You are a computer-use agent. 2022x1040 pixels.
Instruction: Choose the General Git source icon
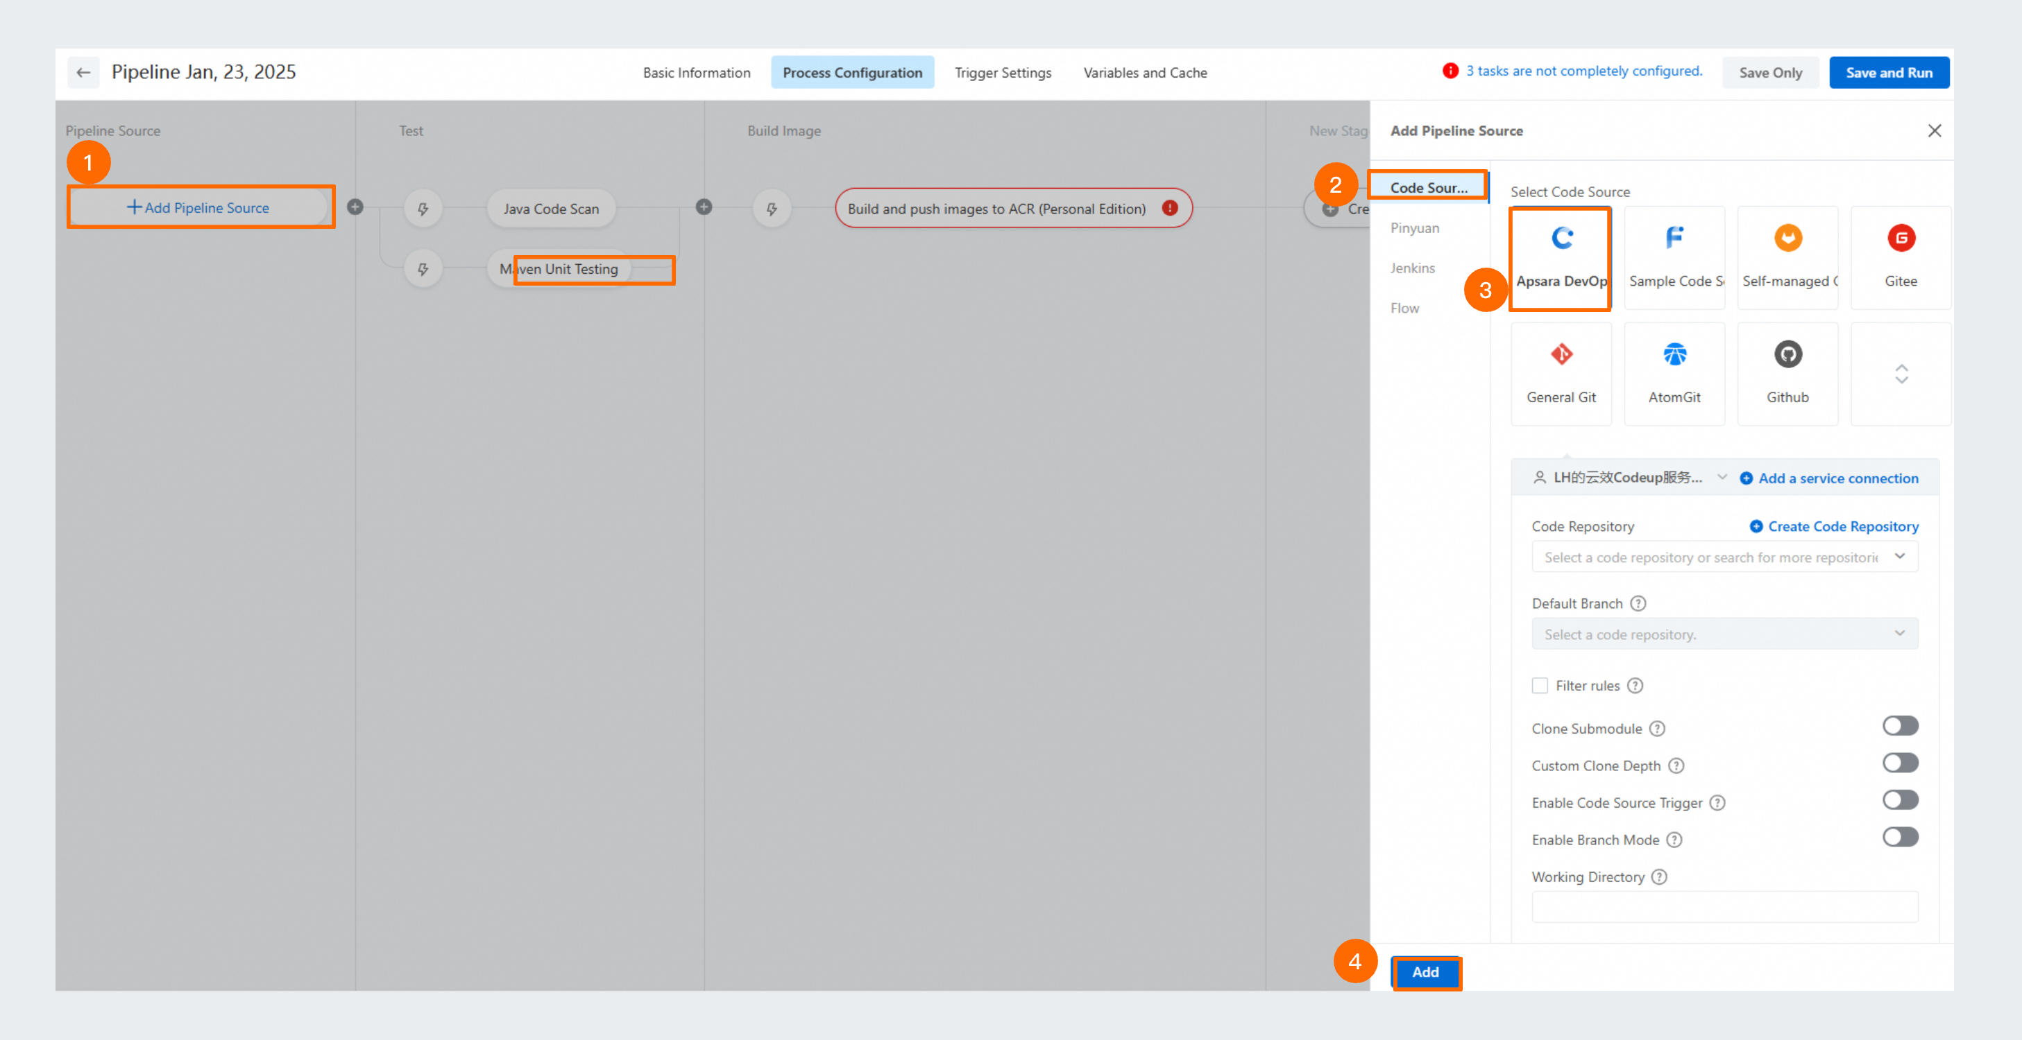(x=1561, y=354)
